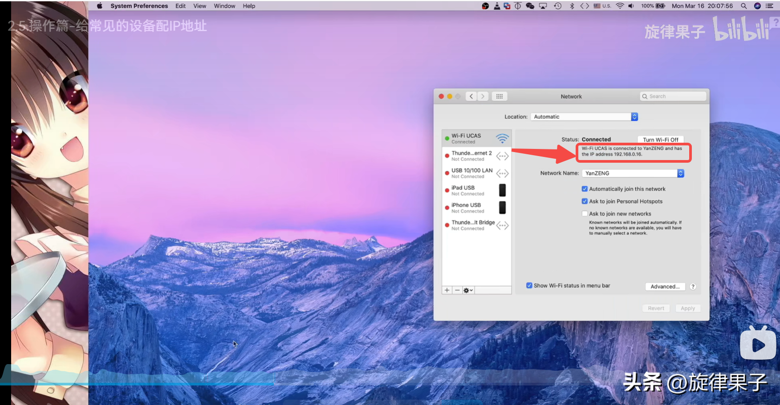The width and height of the screenshot is (780, 405).
Task: Click the Turn Wi-Fi Off button
Action: tap(660, 140)
